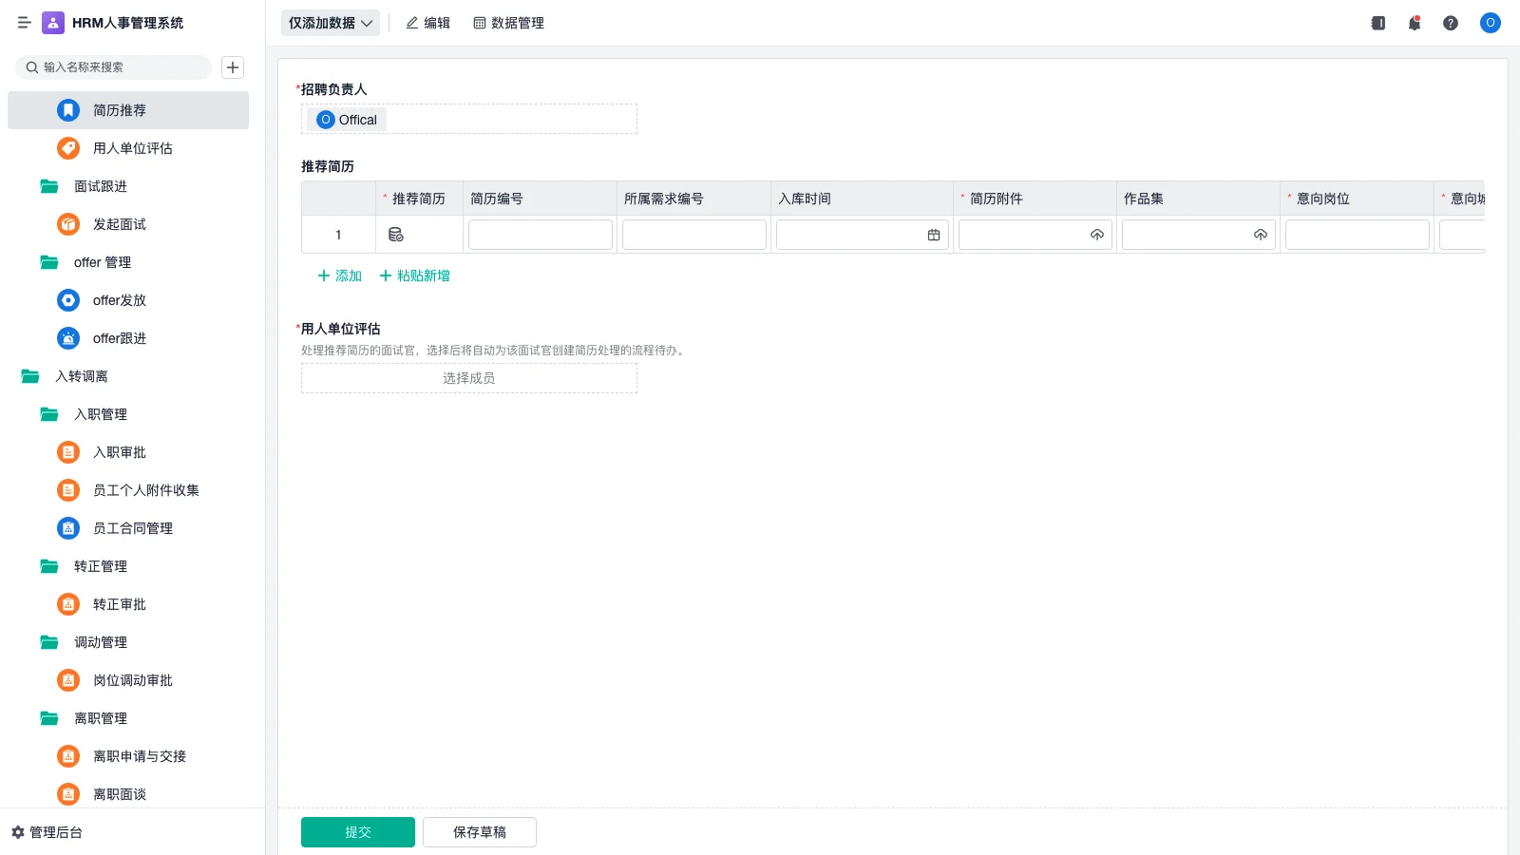Expand the 调动管理 folder
This screenshot has height=855, width=1520.
pos(99,642)
